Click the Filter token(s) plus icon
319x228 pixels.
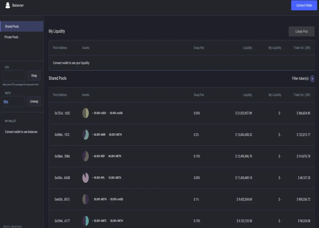point(312,78)
